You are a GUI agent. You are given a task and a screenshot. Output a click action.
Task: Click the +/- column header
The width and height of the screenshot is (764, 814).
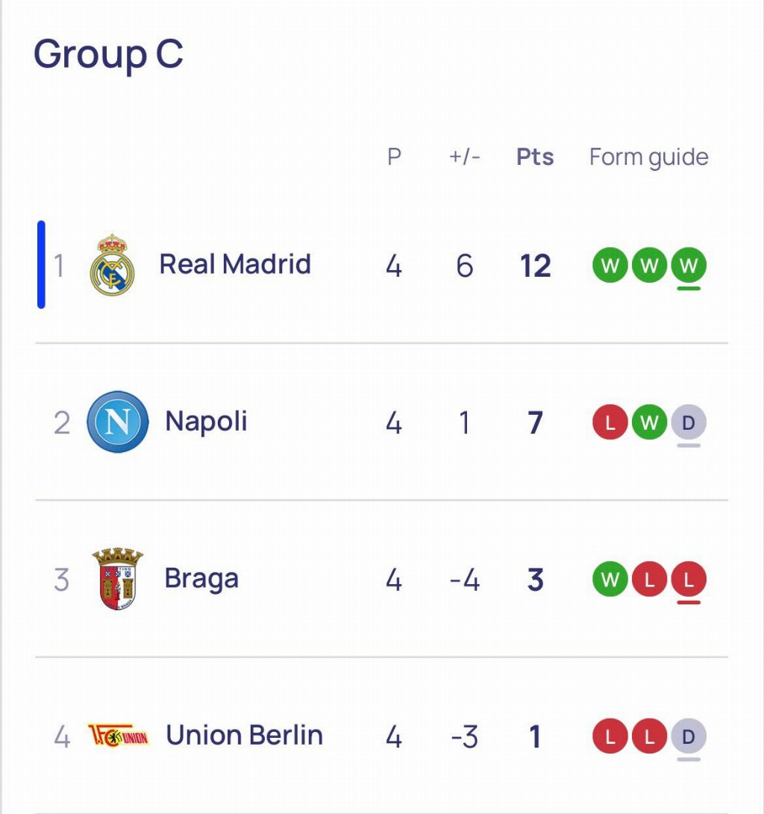(x=465, y=157)
